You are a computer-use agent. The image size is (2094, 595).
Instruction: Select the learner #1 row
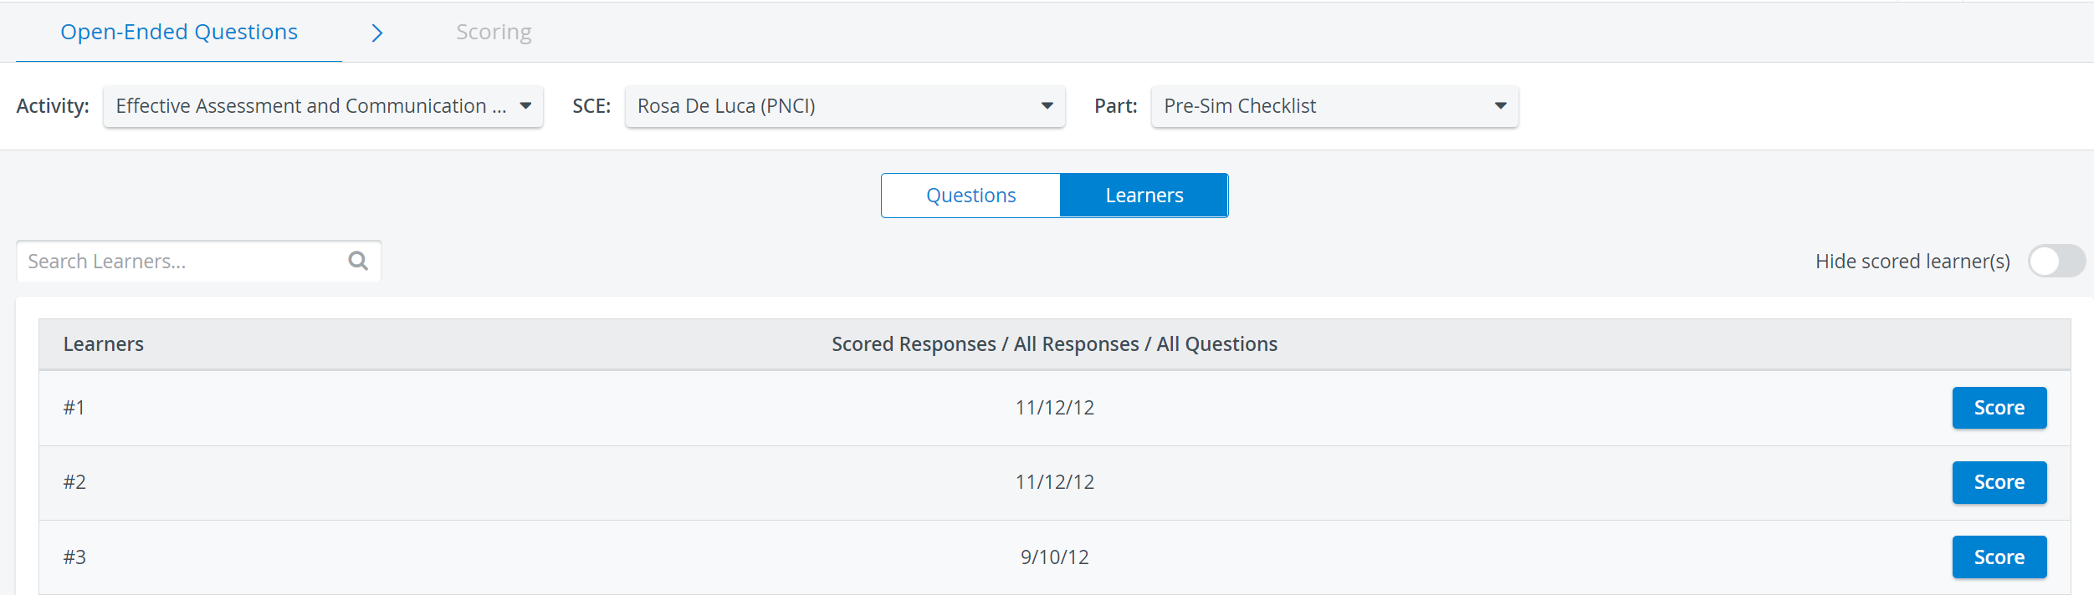point(1054,408)
